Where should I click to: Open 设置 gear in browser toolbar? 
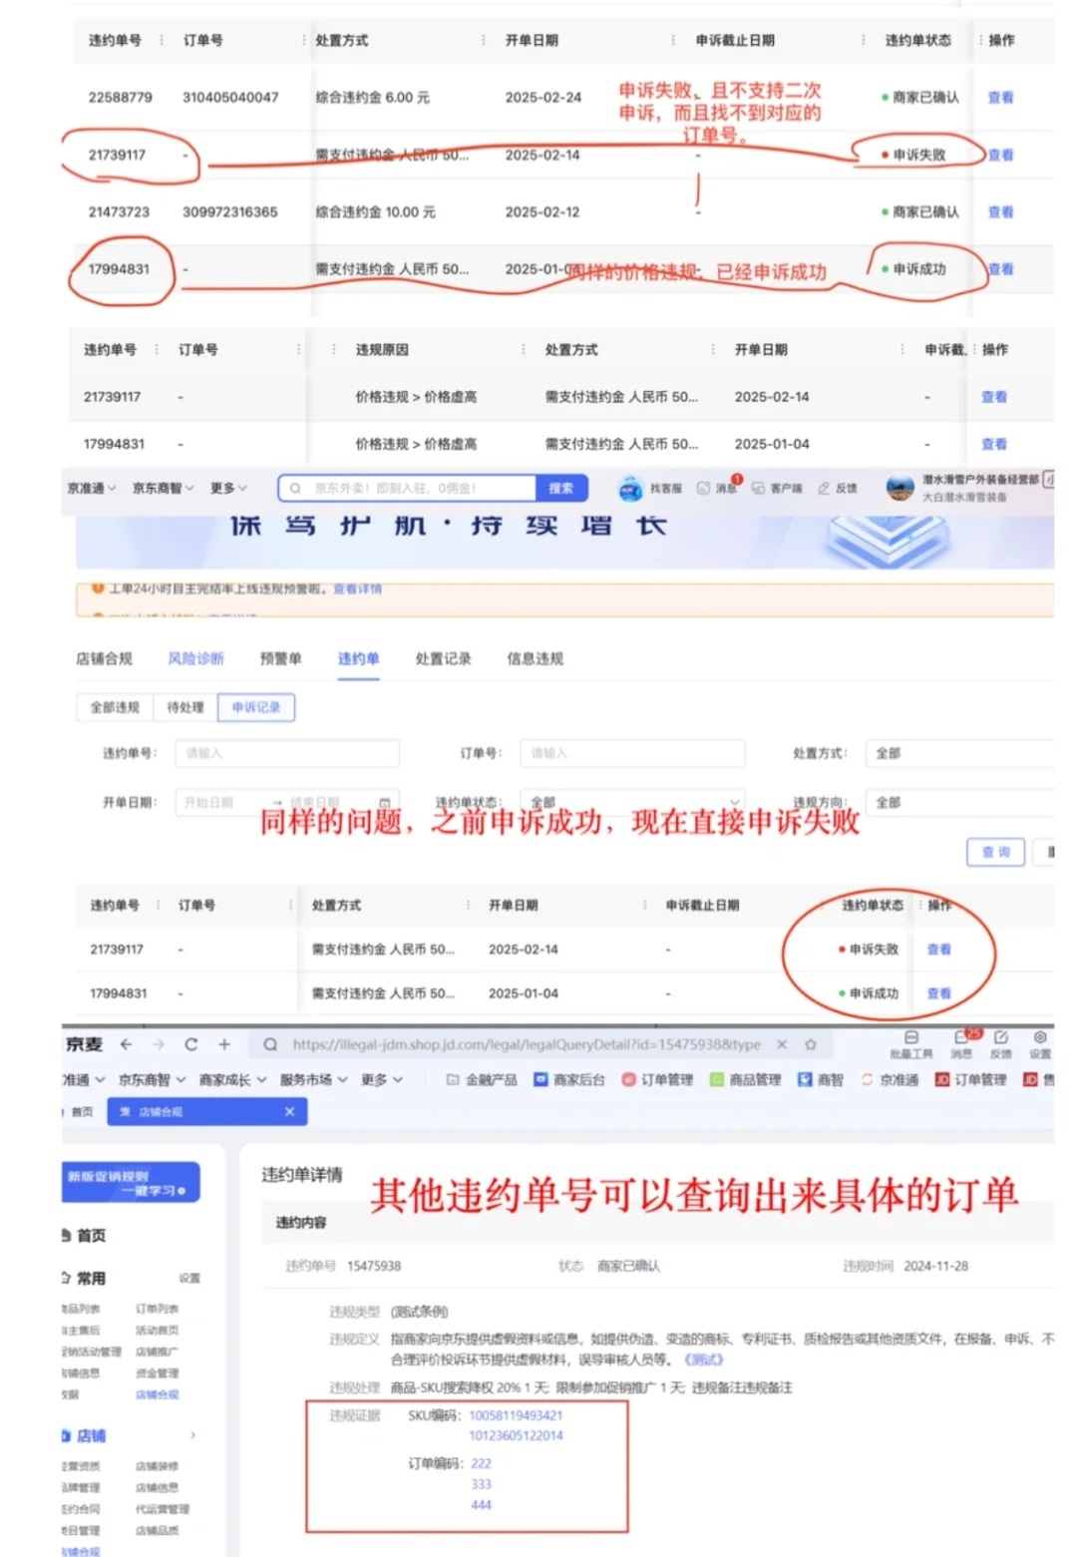click(1040, 1044)
